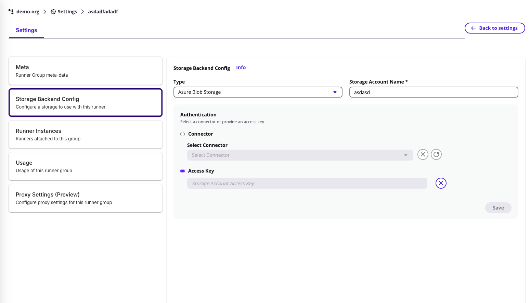Clear the Storage Account Access Key field
Viewport: 530px width, 303px height.
pyautogui.click(x=441, y=183)
